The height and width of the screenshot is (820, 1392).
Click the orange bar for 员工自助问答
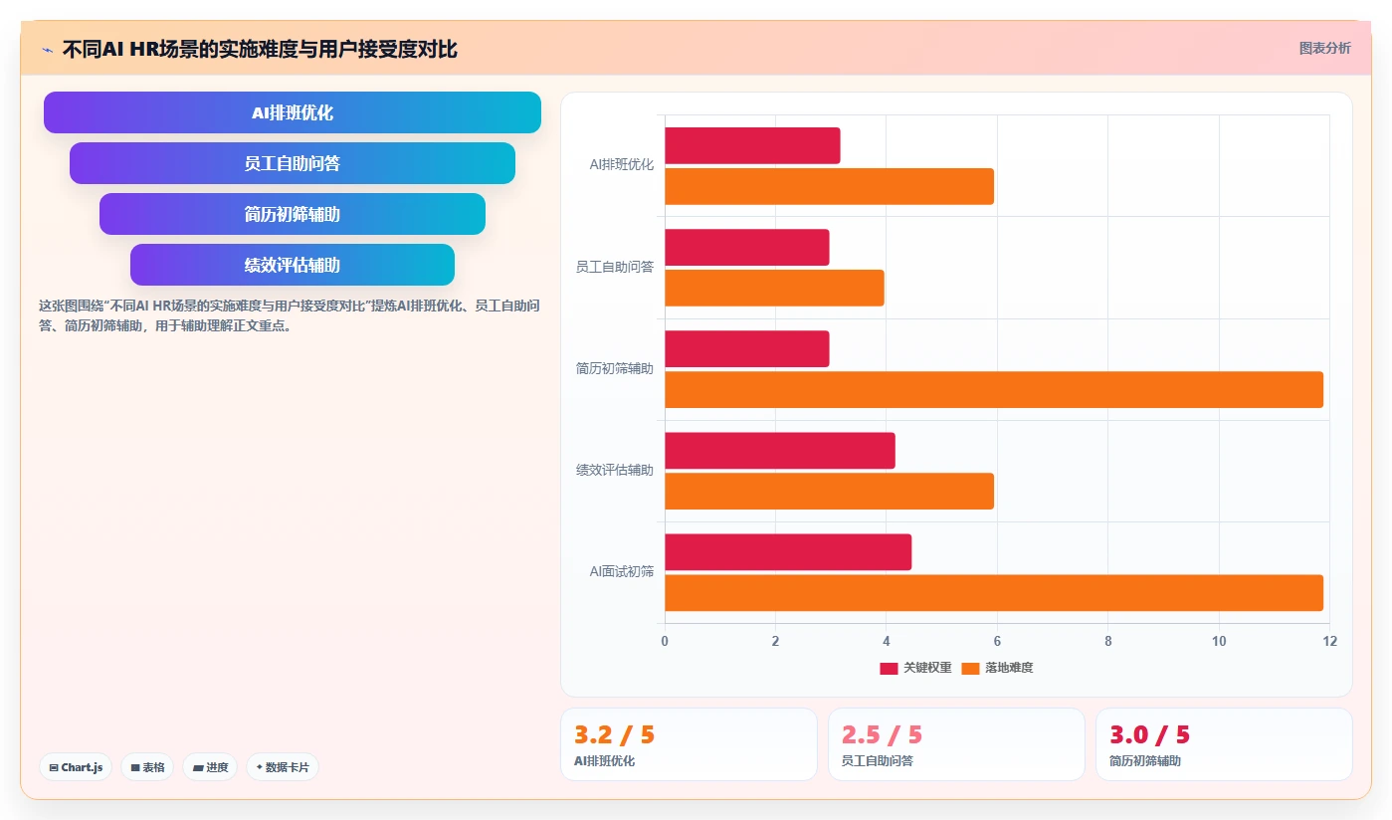click(x=774, y=288)
